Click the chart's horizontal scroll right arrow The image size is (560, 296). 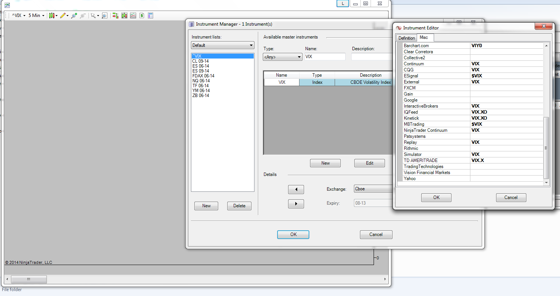[x=385, y=279]
